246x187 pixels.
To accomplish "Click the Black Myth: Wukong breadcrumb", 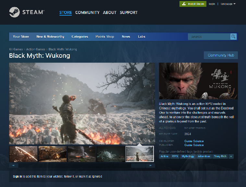I will [63, 49].
